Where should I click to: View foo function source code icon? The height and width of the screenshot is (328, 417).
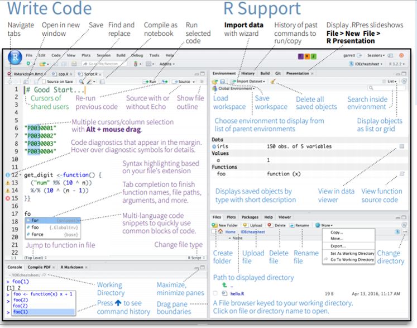pos(402,174)
